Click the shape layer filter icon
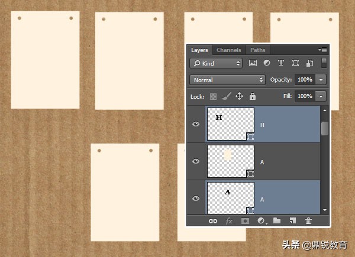Image resolution: width=355 pixels, height=257 pixels. pyautogui.click(x=295, y=63)
